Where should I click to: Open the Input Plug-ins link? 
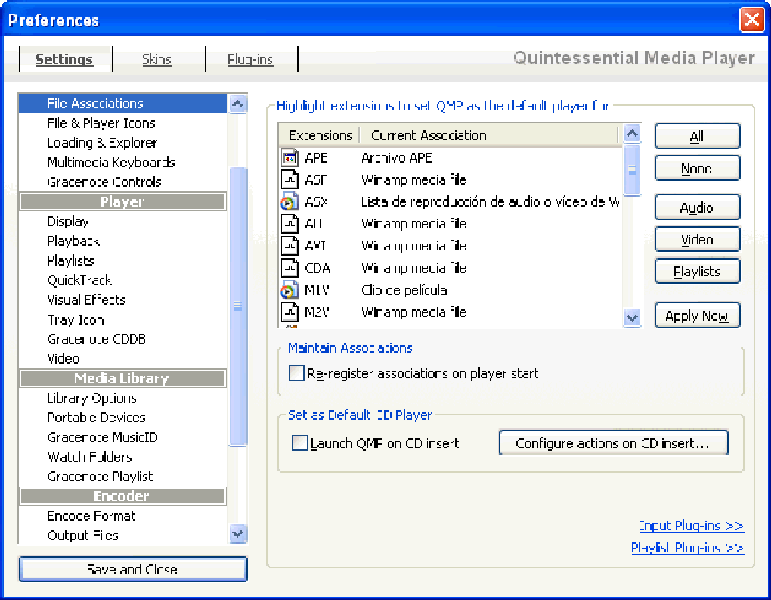pos(691,526)
